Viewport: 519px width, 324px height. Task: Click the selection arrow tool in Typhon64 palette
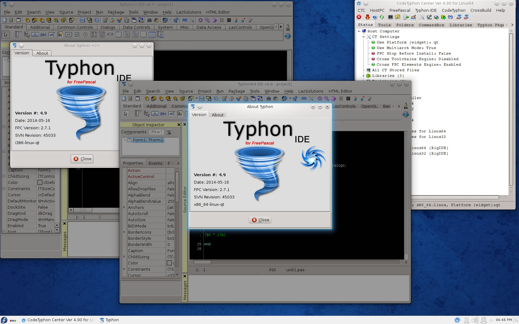[125, 114]
